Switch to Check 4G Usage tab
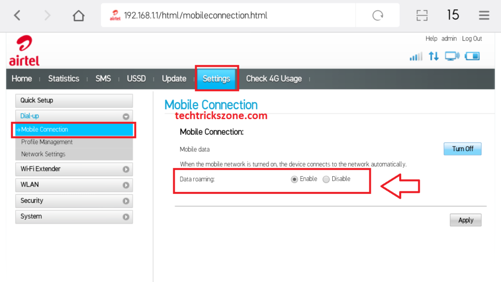This screenshot has height=282, width=501. 273,79
